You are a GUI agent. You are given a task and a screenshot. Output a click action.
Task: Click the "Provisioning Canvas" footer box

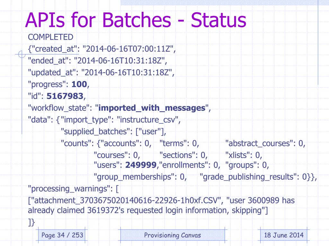[173, 235]
